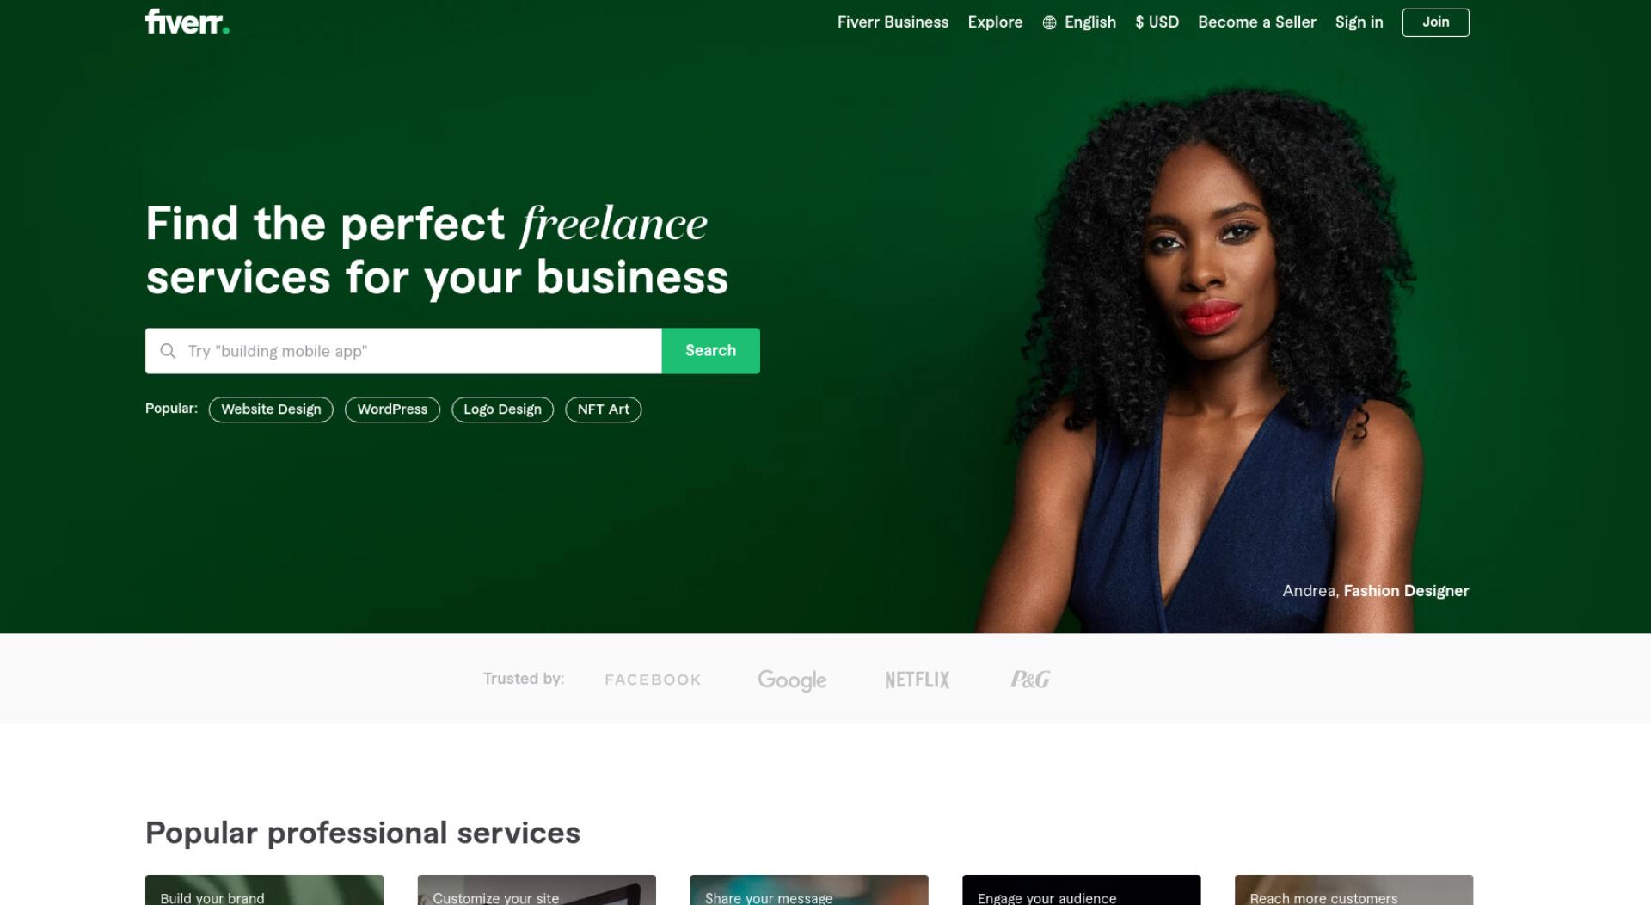Open the Engage your audience service card
This screenshot has height=905, width=1651.
(x=1081, y=890)
